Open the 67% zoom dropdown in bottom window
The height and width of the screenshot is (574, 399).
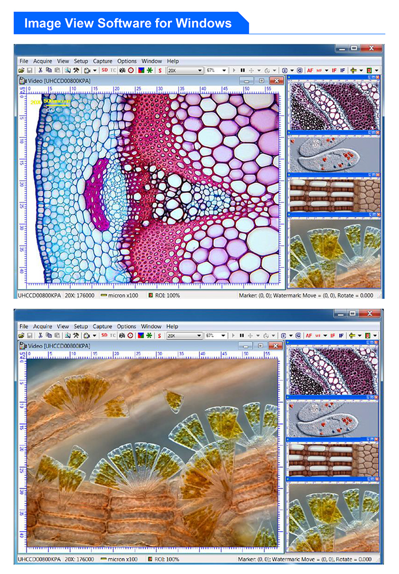click(224, 336)
